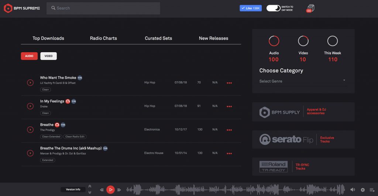Viewport: 378px width, 196px height.
Task: Seek within the player waveform
Action: pyautogui.click(x=236, y=190)
